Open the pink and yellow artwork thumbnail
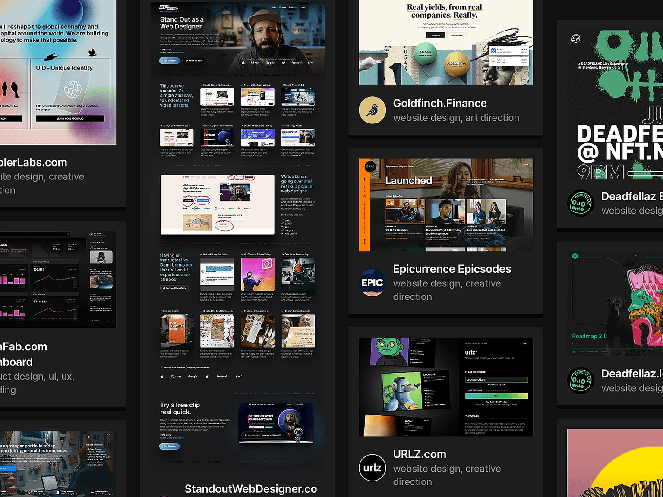663x497 pixels. [615, 463]
